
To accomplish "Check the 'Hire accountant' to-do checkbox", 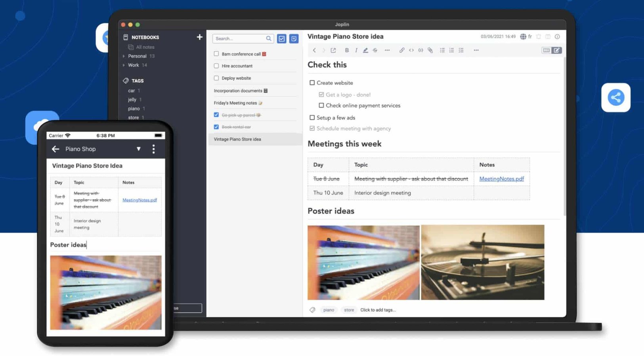I will (x=216, y=66).
